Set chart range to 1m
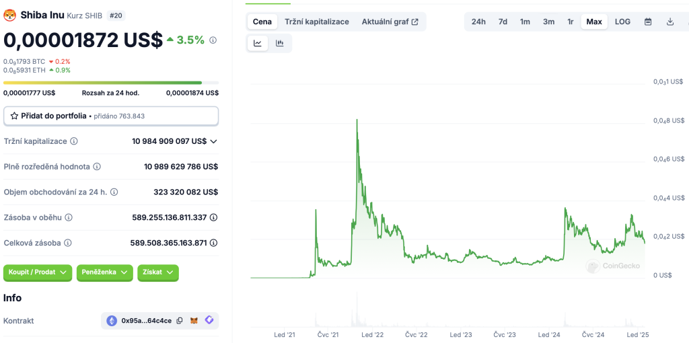The height and width of the screenshot is (343, 689). (x=525, y=22)
